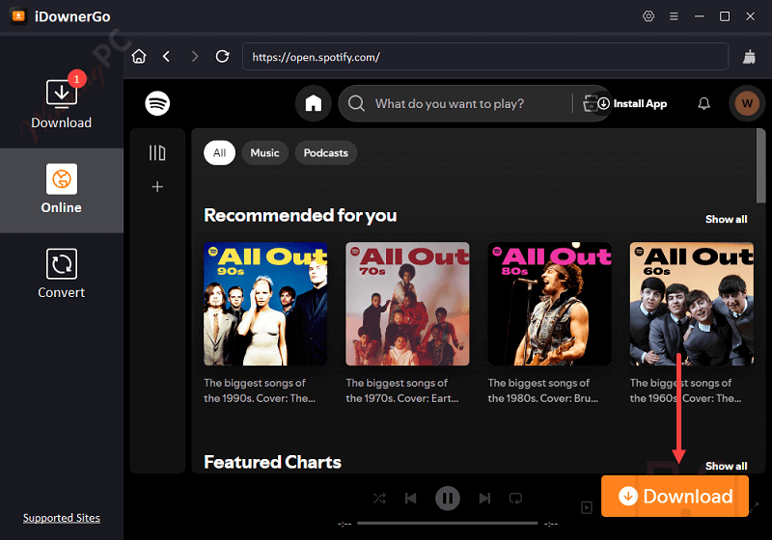Open Spotify Home via house icon
772x540 pixels.
[x=313, y=103]
